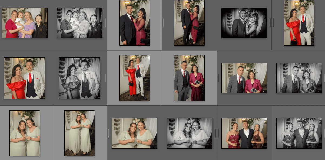Select the landscape photo of man with red-blazer woman
Image resolution: width=325 pixels, height=160 pixels.
tap(244, 78)
